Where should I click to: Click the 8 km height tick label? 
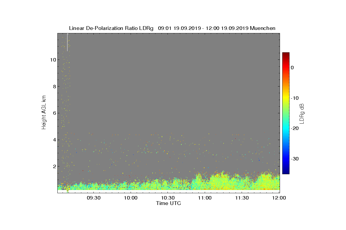click(x=54, y=87)
